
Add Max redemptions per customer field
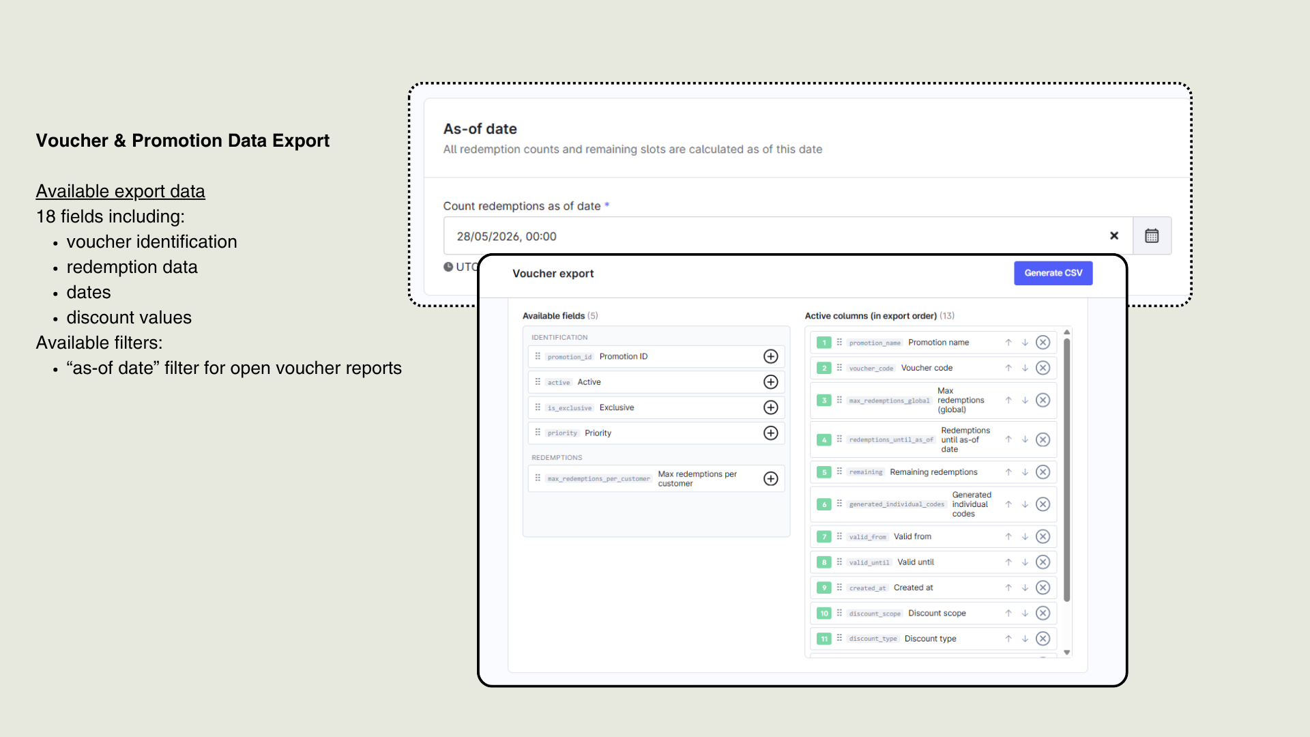pos(770,478)
